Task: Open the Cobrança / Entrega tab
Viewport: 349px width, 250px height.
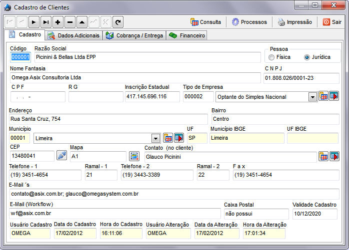Action: [134, 35]
